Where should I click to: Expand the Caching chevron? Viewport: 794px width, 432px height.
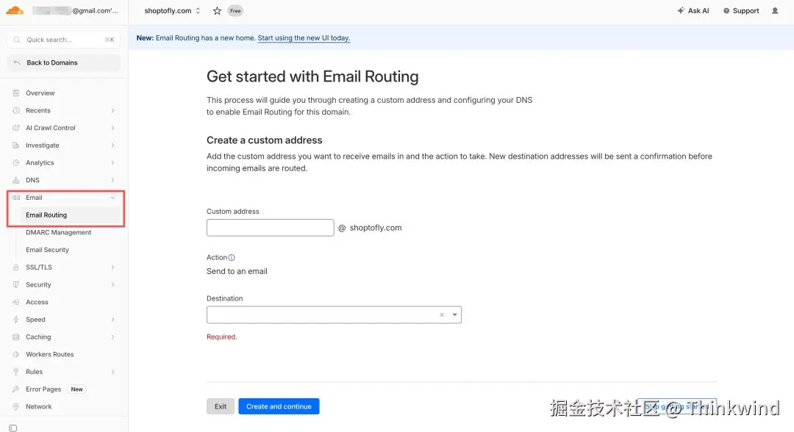click(112, 337)
